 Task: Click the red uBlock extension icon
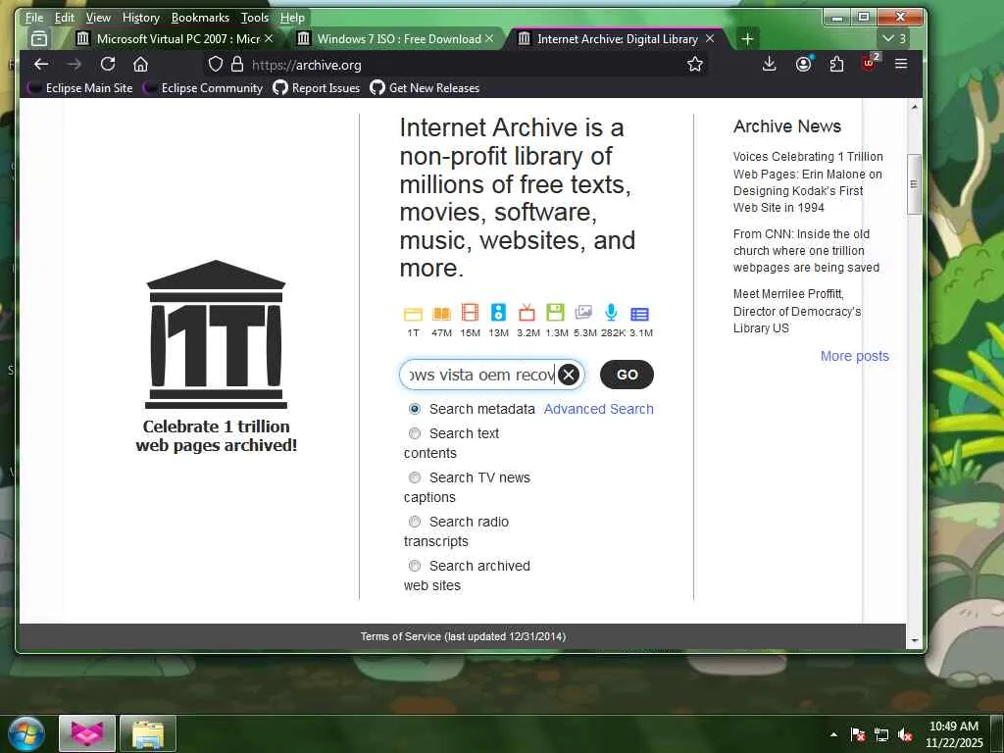(x=871, y=63)
